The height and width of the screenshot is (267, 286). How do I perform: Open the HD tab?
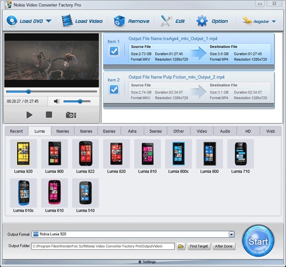(248, 131)
